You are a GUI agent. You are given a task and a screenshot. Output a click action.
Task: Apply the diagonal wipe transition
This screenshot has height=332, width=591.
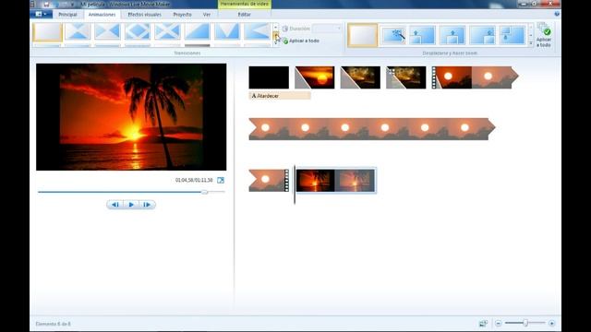[197, 31]
